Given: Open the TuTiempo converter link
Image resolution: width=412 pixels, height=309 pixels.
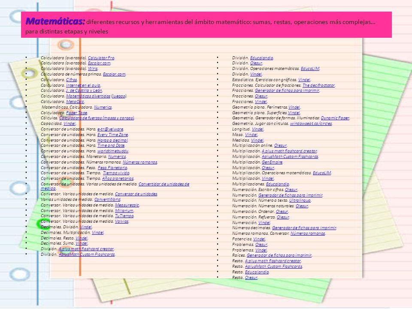Looking at the screenshot, I should 124,216.
